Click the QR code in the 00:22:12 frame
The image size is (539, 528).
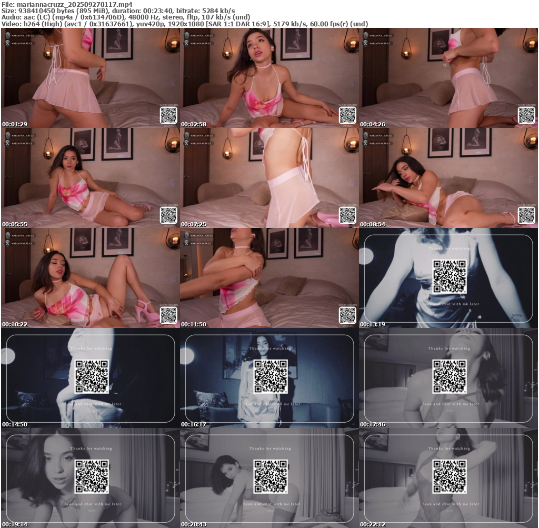pos(450,476)
